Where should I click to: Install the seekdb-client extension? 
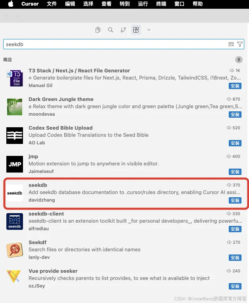pos(235,229)
